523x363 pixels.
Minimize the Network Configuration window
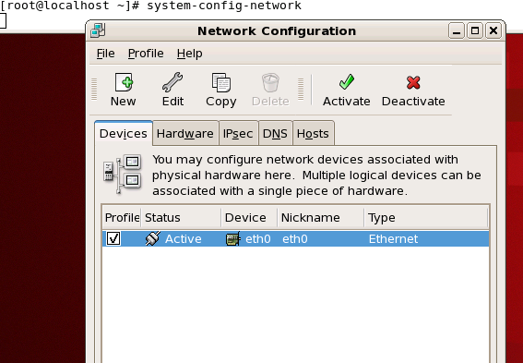[457, 31]
